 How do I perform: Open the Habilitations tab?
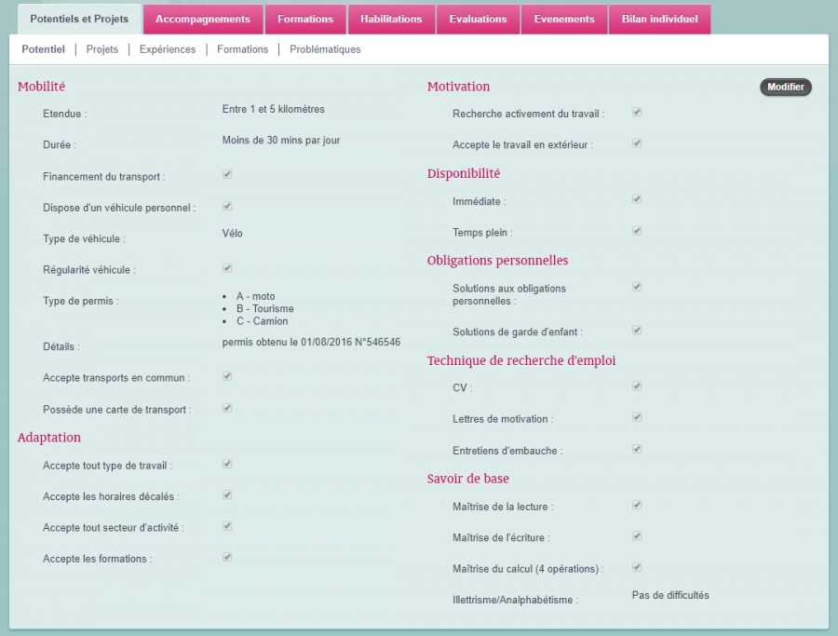tap(391, 20)
